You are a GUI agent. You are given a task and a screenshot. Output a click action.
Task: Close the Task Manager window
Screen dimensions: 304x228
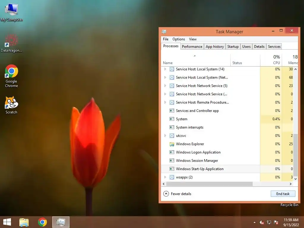pos(292,31)
